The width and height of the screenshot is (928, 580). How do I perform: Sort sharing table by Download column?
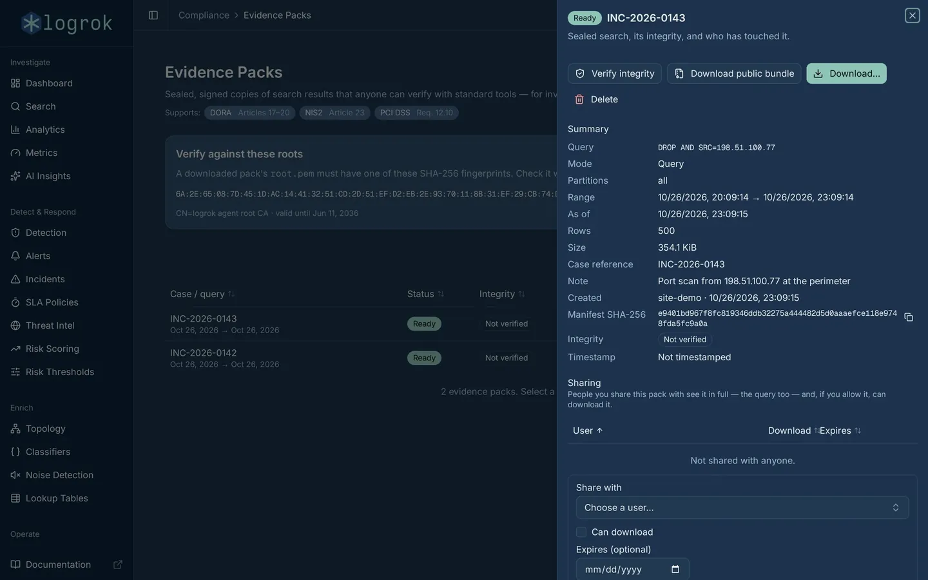[x=793, y=430]
